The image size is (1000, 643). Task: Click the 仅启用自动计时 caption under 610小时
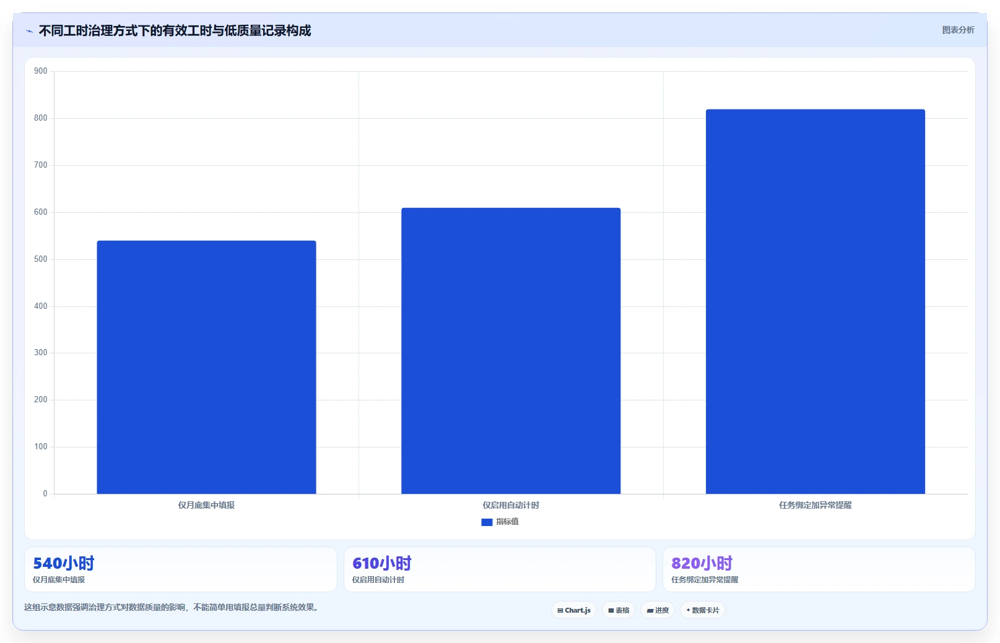pyautogui.click(x=378, y=580)
